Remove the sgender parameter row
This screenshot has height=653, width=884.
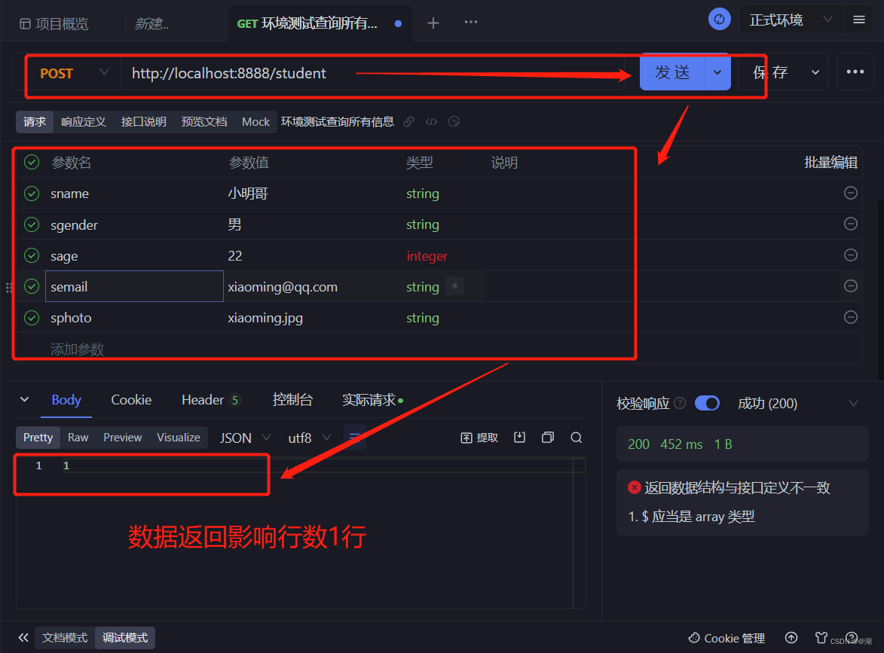point(851,224)
